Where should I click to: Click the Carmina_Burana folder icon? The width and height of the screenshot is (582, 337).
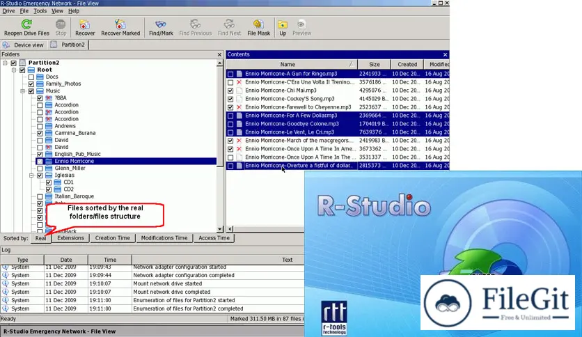tap(49, 133)
